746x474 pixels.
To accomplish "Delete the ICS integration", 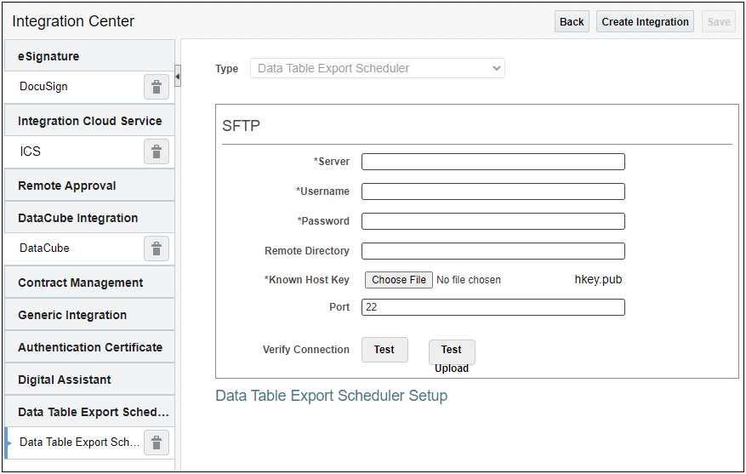I will pyautogui.click(x=157, y=151).
